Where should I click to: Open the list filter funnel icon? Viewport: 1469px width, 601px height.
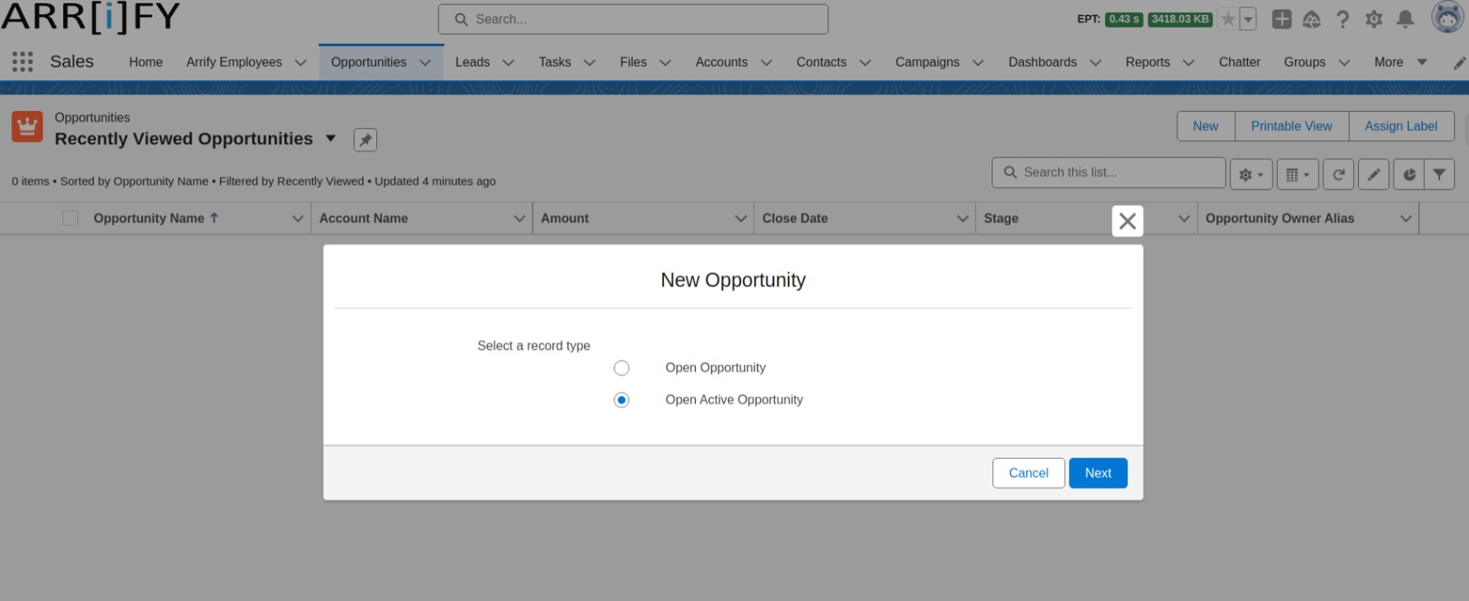point(1439,174)
